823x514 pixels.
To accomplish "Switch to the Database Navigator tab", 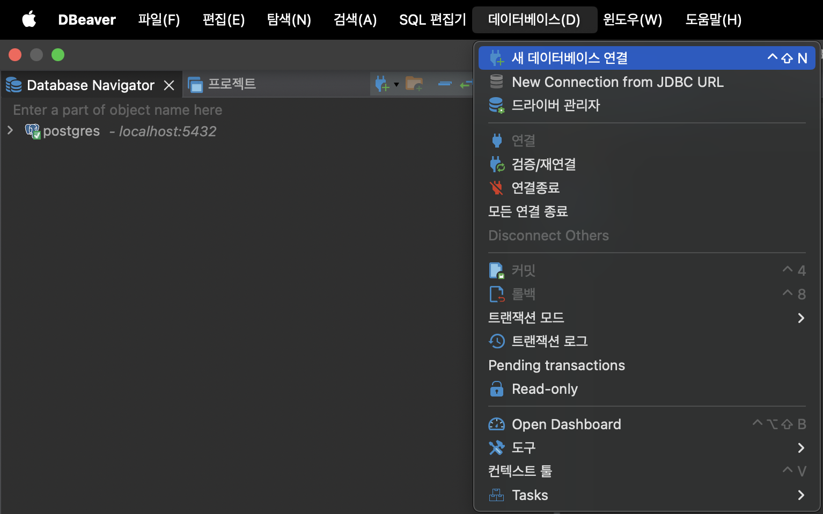I will pyautogui.click(x=91, y=85).
